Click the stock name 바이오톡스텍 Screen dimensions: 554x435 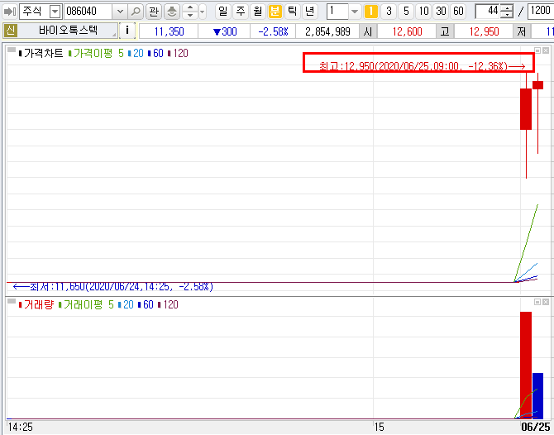[x=68, y=31]
